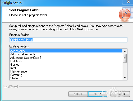Image resolution: width=133 pixels, height=101 pixels.
Task: Select the Intel folder
Action: (66, 68)
